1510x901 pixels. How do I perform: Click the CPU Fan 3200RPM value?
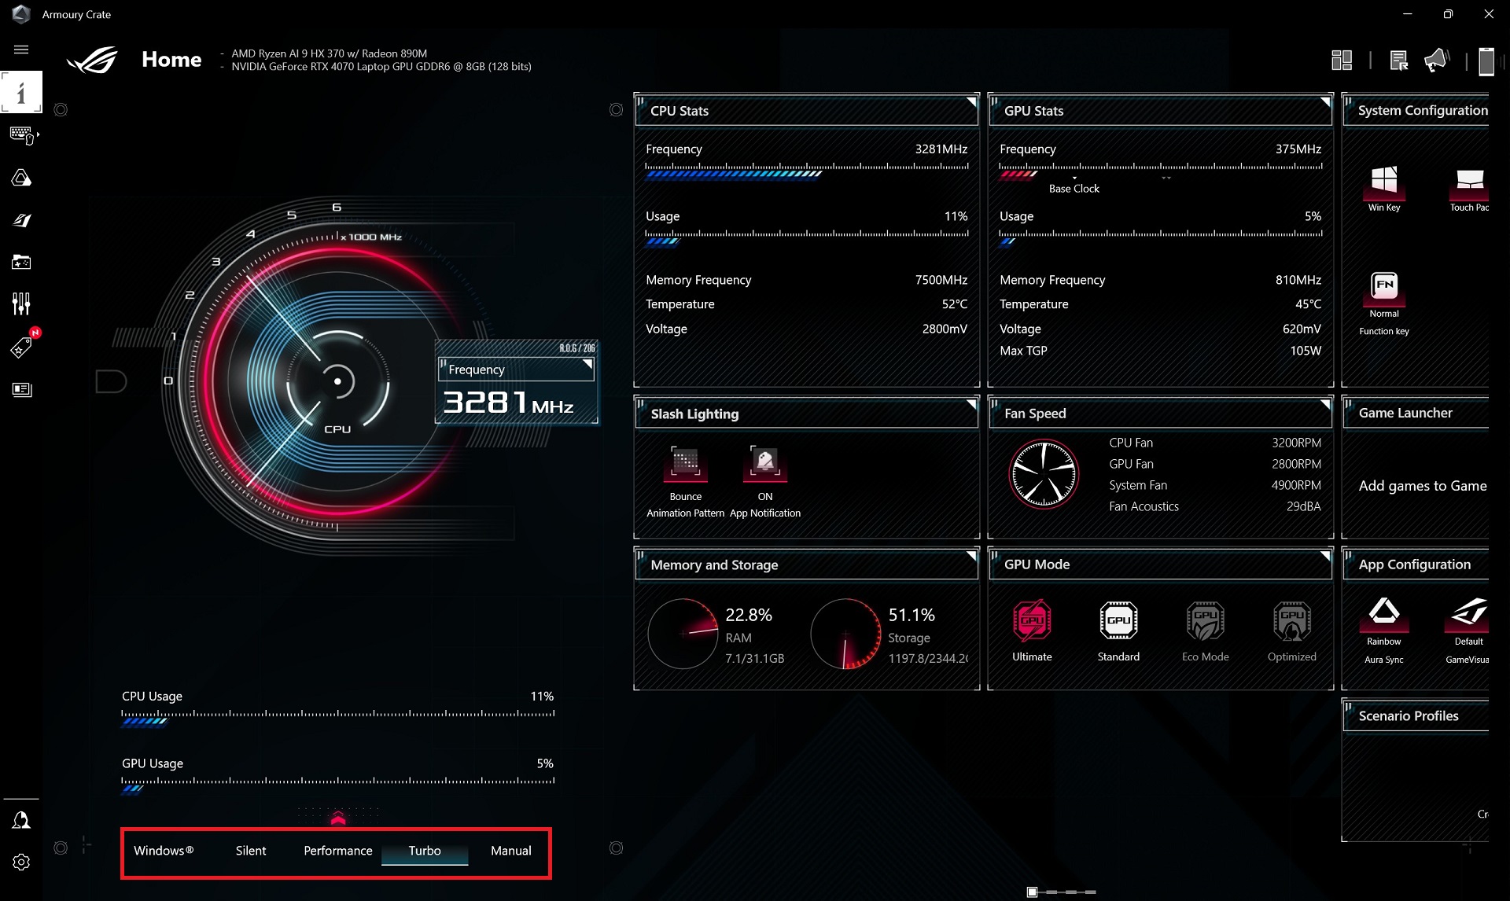pos(1296,443)
